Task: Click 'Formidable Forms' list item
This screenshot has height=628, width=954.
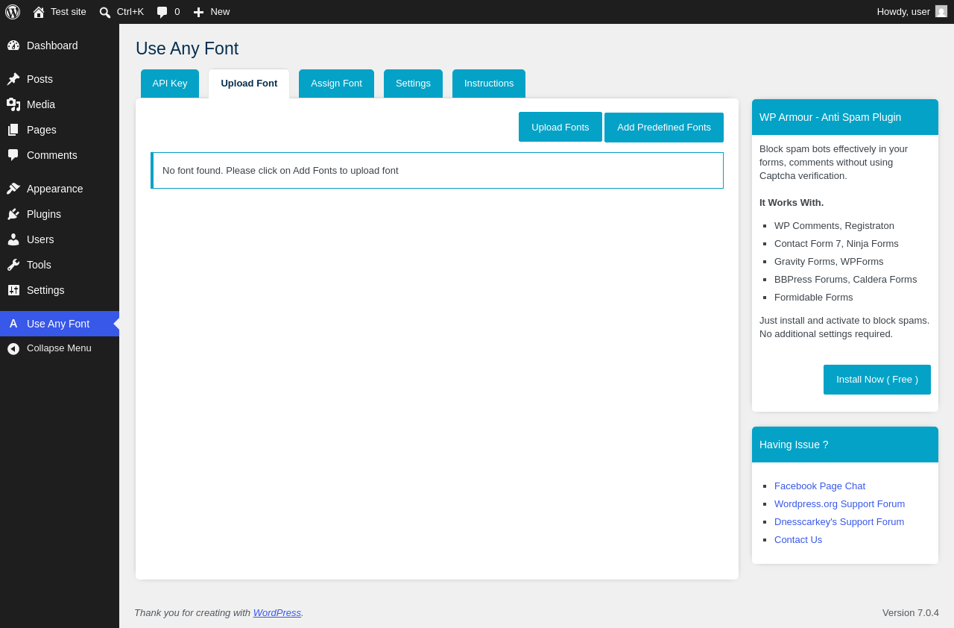Action: click(814, 298)
